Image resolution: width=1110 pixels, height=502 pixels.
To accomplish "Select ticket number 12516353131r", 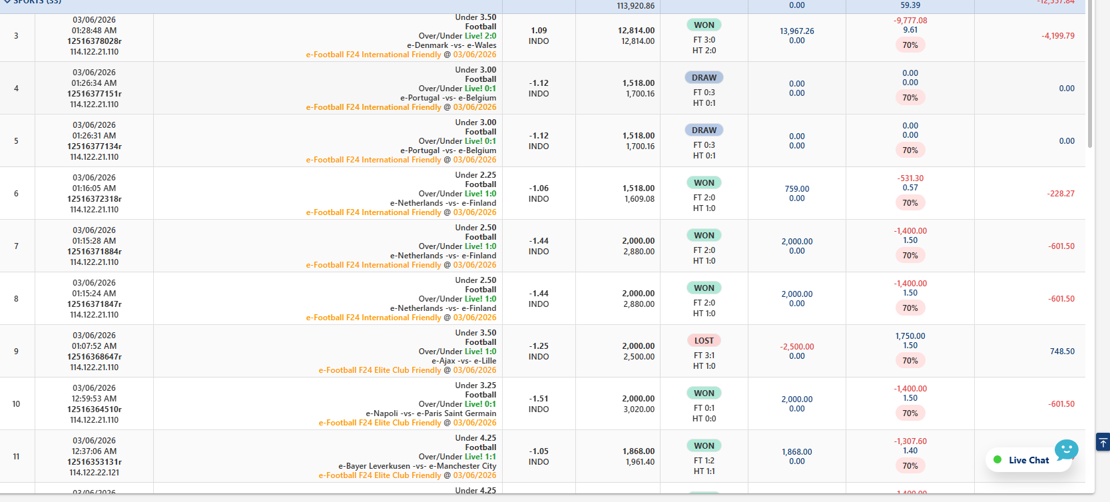I will click(95, 462).
